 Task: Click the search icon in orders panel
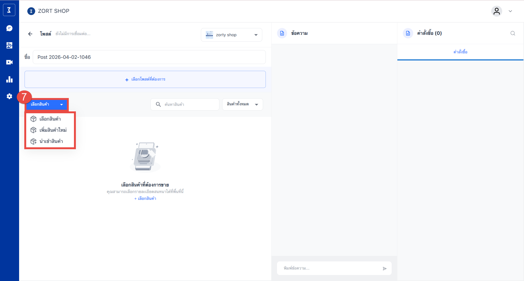[x=513, y=33]
